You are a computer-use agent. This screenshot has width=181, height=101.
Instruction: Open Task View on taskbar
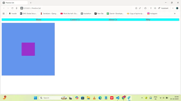pos(71,98)
